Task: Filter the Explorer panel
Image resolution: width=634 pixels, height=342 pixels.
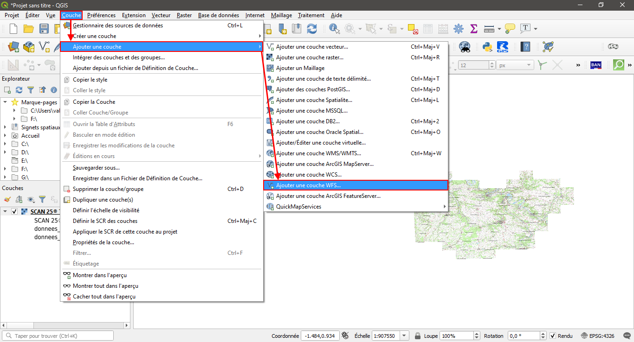Action: tap(31, 90)
